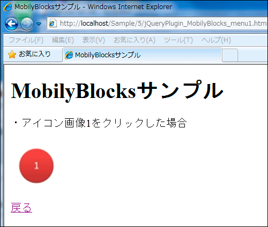This screenshot has width=268, height=227.
Task: Open the 表示(V) menu
Action: [x=93, y=40]
